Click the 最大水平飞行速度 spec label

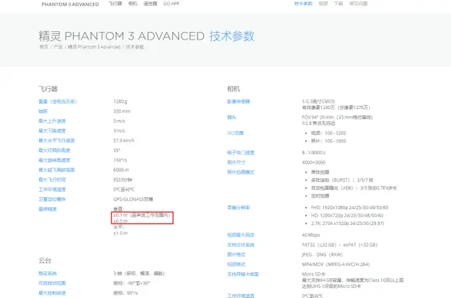pyautogui.click(x=57, y=140)
